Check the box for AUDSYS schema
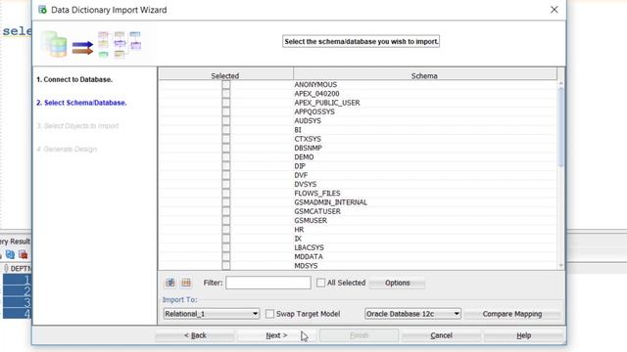The width and height of the screenshot is (627, 352). 226,120
